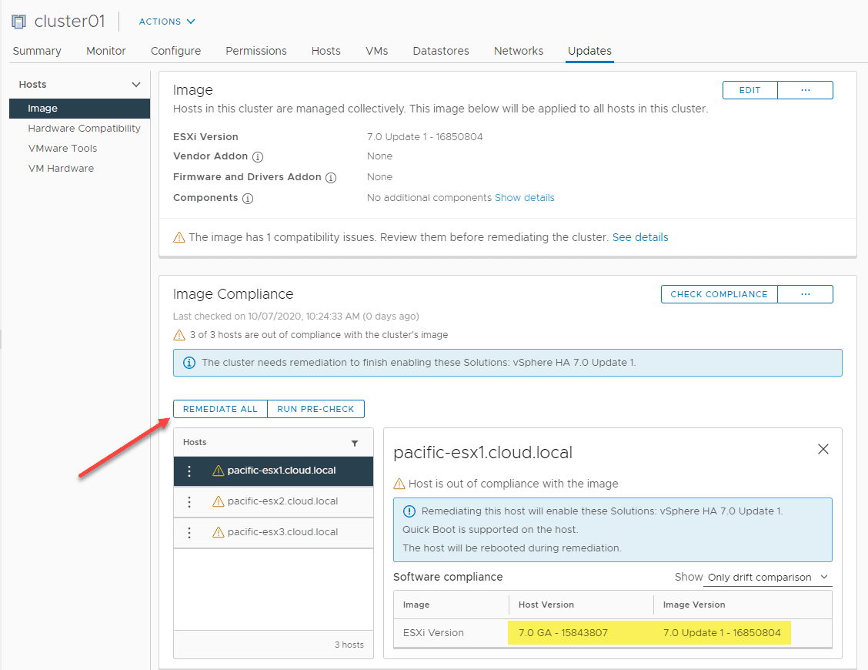
Task: Click the Remediate All button
Action: click(x=220, y=409)
